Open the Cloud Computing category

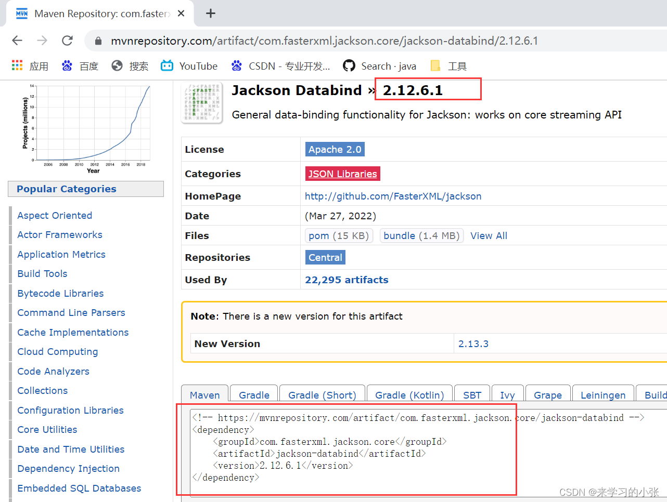point(58,352)
